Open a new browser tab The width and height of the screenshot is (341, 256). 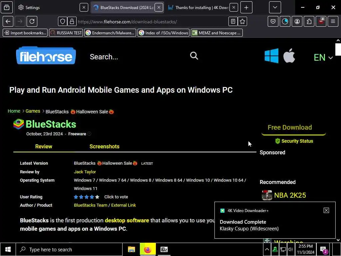tap(246, 7)
